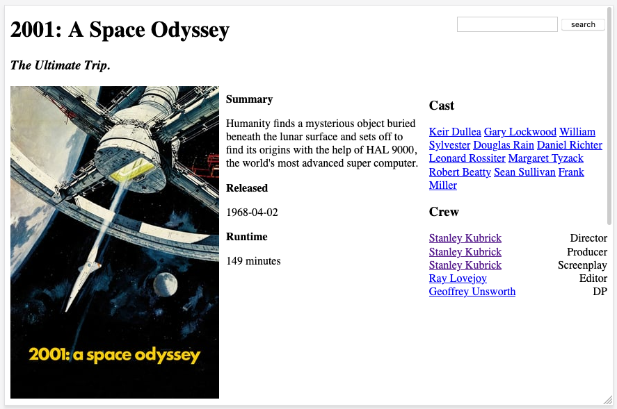This screenshot has height=409, width=617.
Task: Go to the Margaret Tyzack cast link
Action: click(546, 158)
